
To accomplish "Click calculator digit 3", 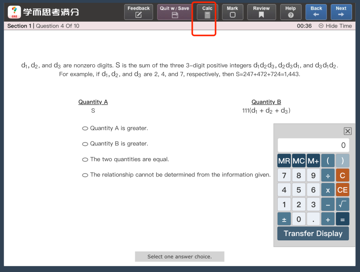I will [313, 204].
